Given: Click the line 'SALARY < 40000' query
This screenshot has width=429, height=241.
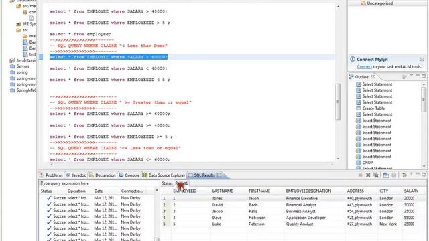Looking at the screenshot, I should pos(109,68).
